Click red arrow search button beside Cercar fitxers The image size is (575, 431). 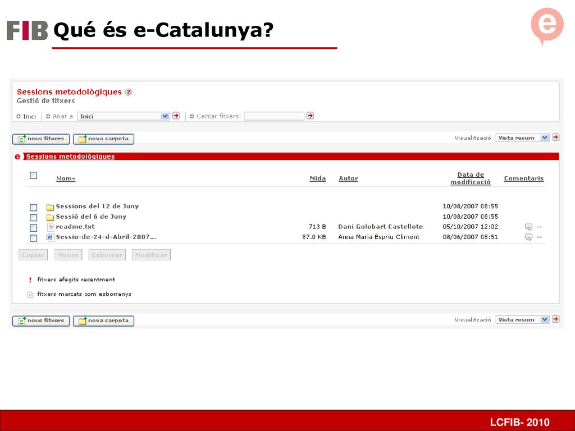pyautogui.click(x=310, y=116)
